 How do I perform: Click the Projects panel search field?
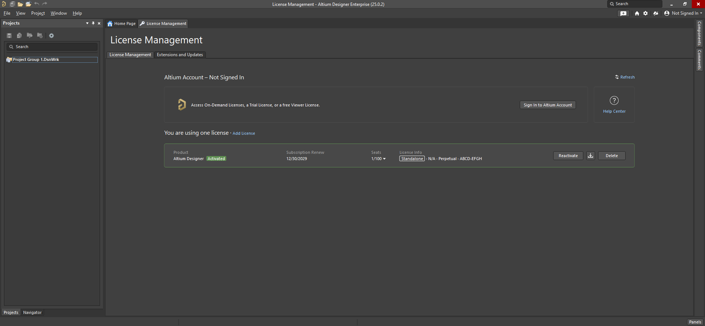[52, 47]
